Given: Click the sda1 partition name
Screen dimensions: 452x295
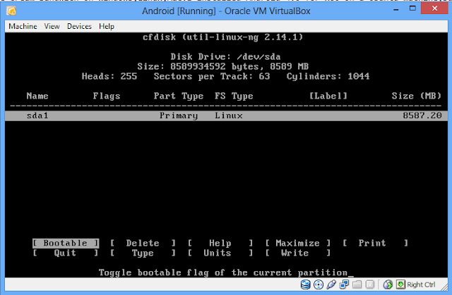Looking at the screenshot, I should pyautogui.click(x=37, y=115).
